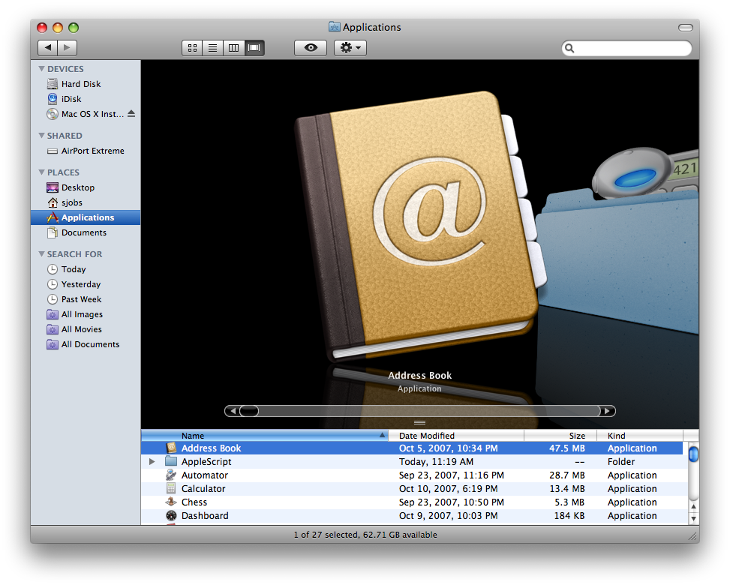Eject the Mac OS X Install disc
730x585 pixels.
pos(131,113)
